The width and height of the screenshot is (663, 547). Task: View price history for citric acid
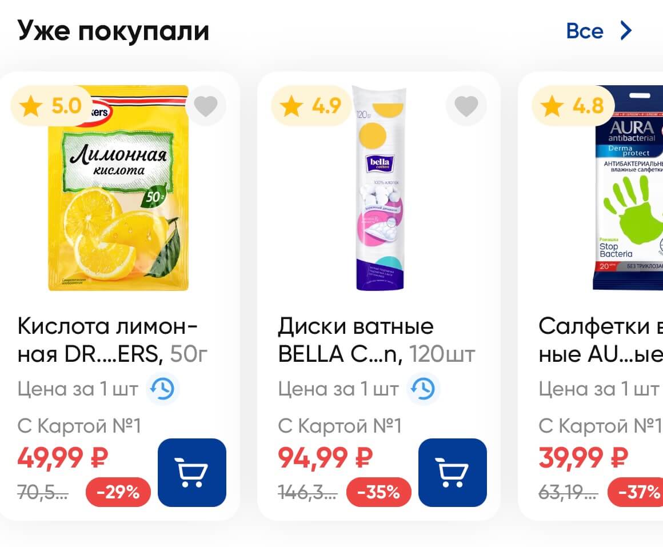tap(163, 389)
